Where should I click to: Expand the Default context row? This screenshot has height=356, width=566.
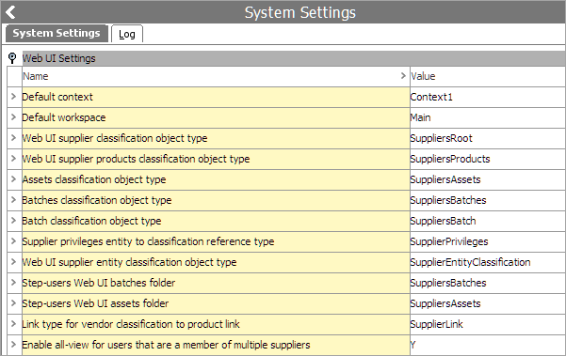pyautogui.click(x=14, y=97)
